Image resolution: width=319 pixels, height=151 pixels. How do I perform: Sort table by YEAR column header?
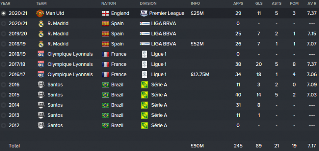tap(6, 4)
